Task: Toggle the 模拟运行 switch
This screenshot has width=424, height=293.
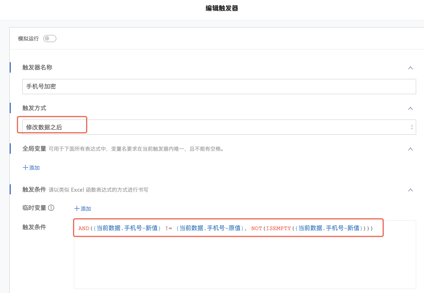Action: coord(50,39)
